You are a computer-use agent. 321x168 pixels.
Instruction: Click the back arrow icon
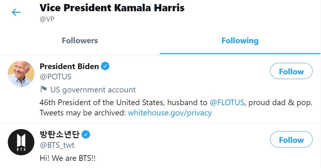click(x=16, y=13)
